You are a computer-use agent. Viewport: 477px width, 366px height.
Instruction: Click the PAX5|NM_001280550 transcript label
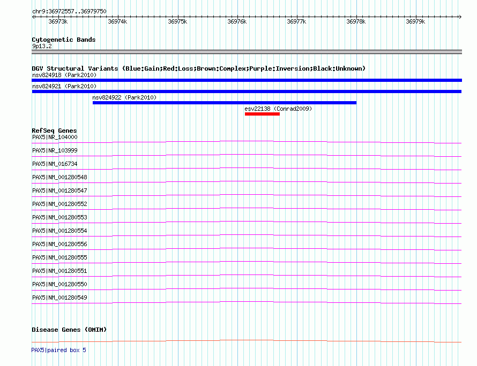click(x=59, y=284)
